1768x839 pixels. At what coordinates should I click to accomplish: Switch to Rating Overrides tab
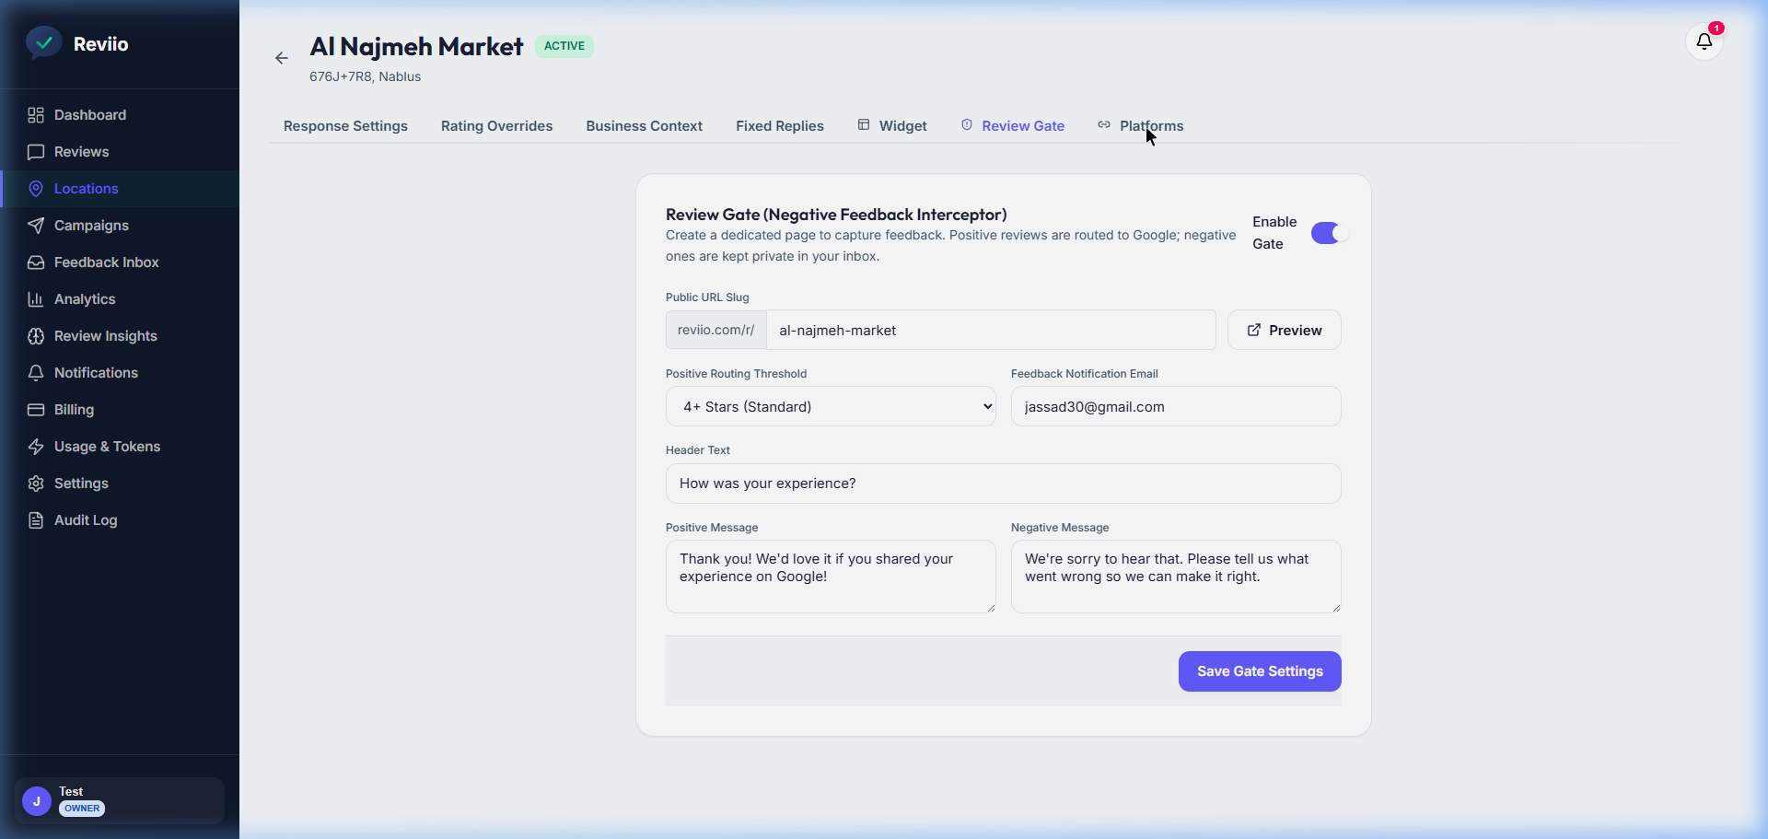click(496, 126)
